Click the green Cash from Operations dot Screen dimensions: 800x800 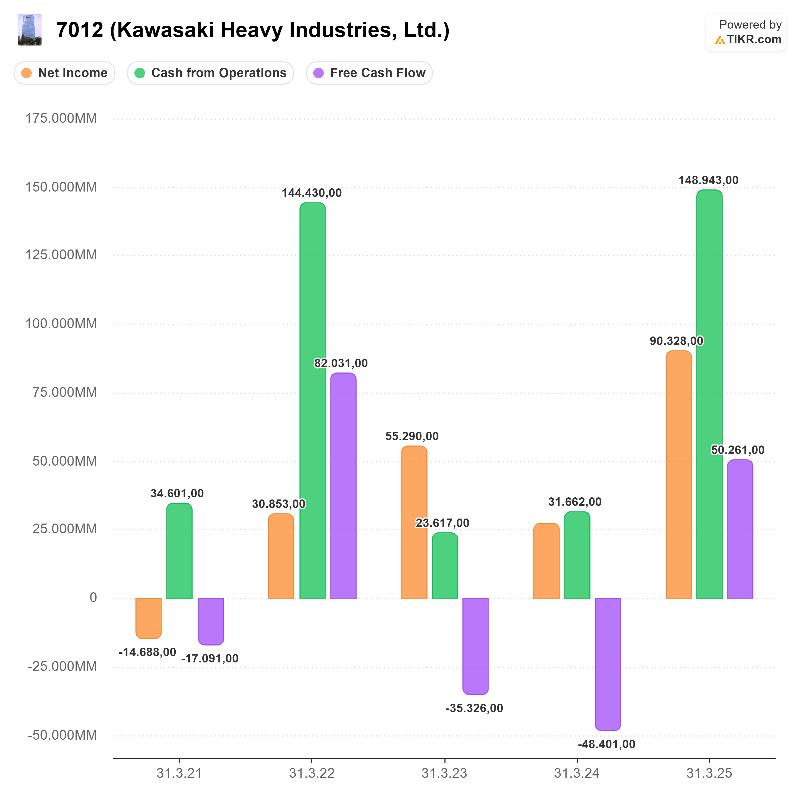140,73
